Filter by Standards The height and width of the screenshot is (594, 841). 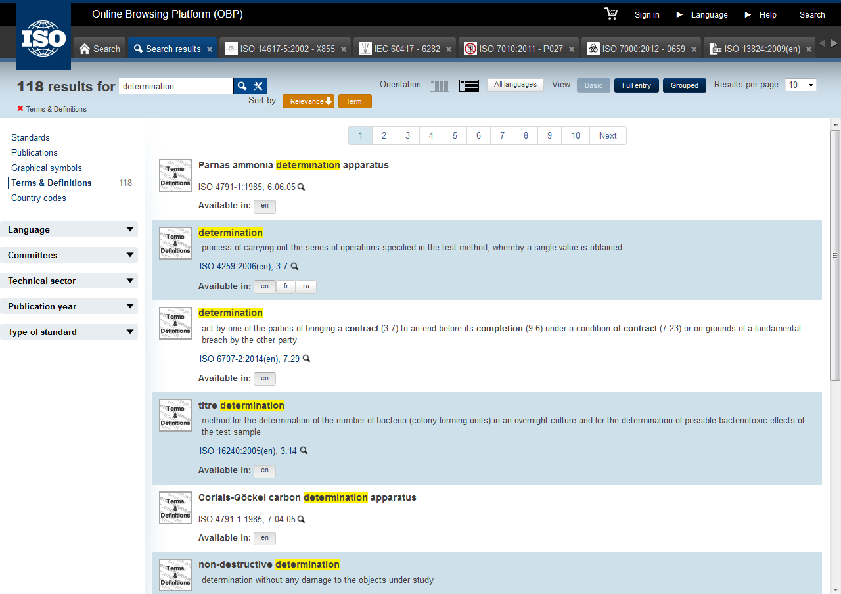pos(30,137)
